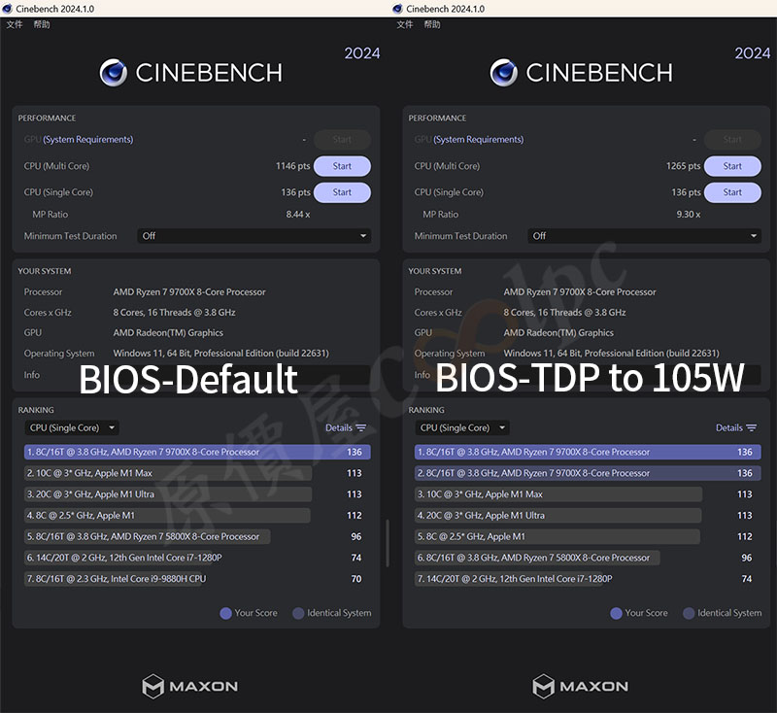
Task: Select the Ryzen 7 5800X ranking row in the right window
Action: tap(588, 558)
